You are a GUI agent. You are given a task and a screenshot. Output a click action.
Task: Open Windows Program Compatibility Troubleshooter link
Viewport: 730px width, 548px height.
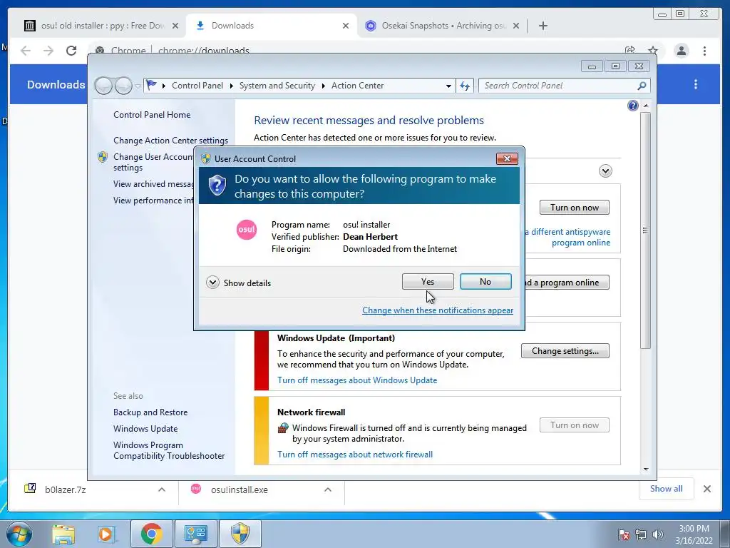click(168, 451)
